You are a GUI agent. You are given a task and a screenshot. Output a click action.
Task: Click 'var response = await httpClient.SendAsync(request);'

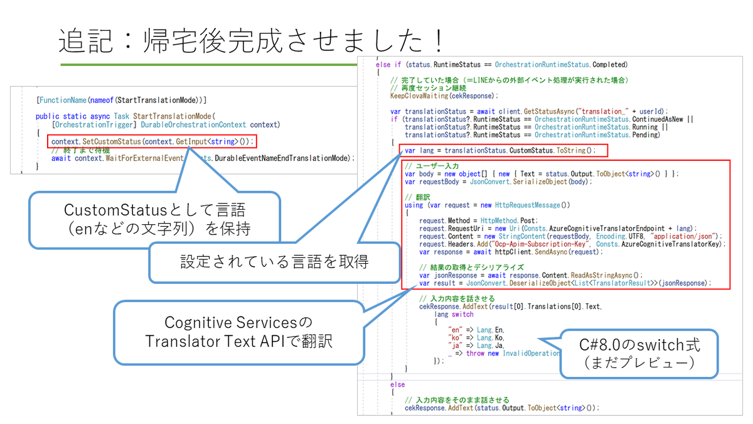pyautogui.click(x=511, y=252)
